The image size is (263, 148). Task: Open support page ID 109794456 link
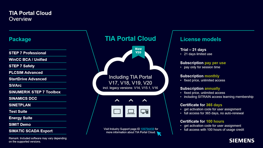(147, 129)
